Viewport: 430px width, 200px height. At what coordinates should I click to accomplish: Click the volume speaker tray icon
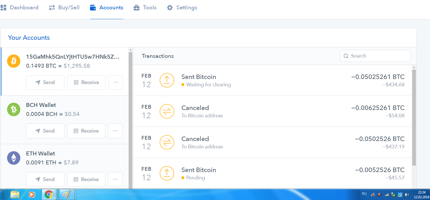pos(407,195)
